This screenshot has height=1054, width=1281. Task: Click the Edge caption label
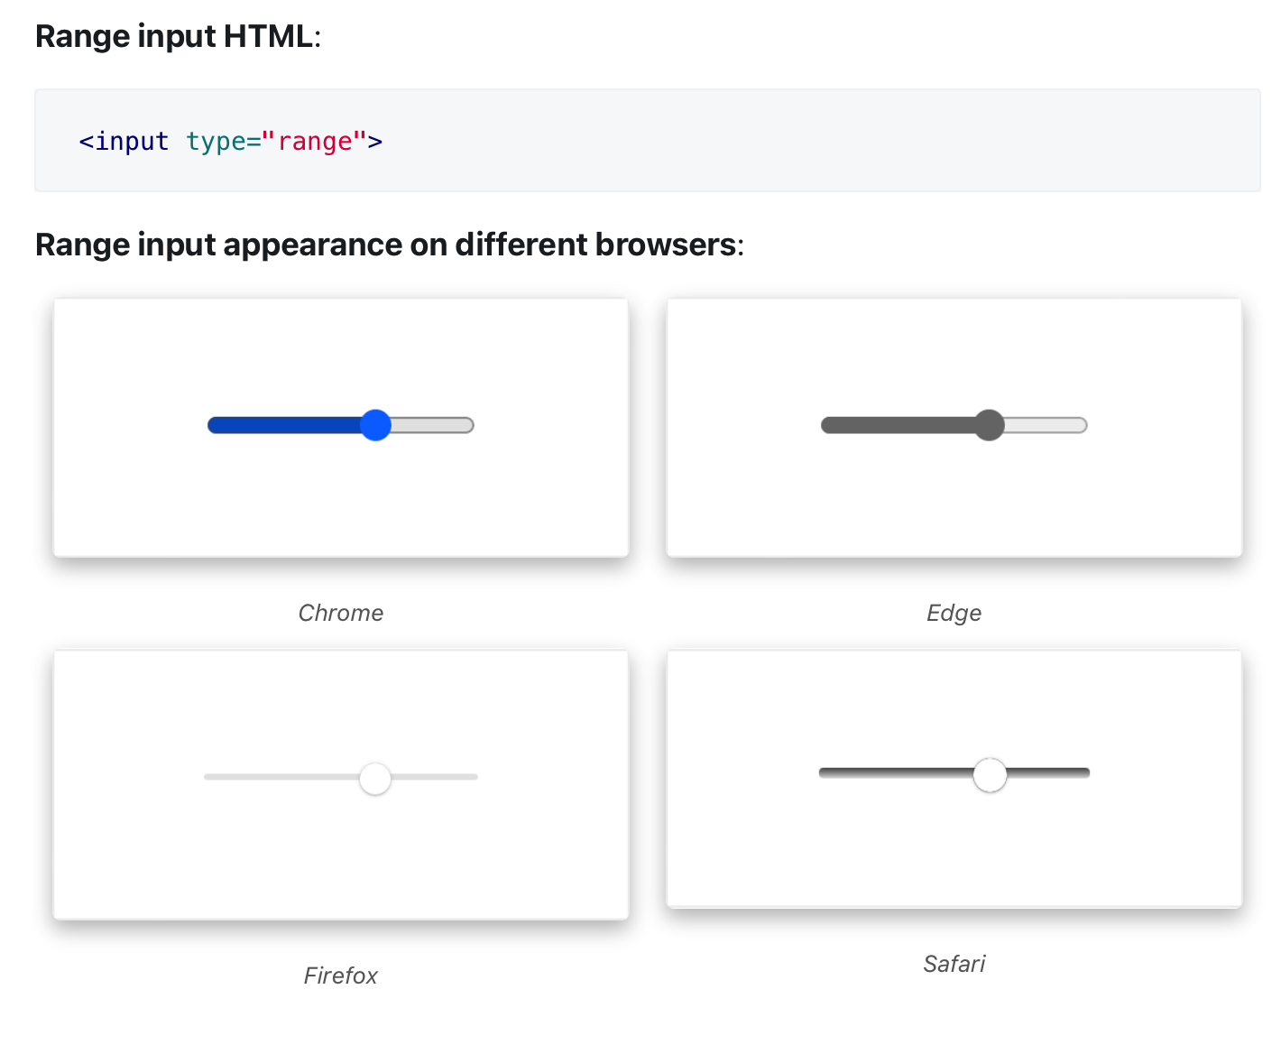(x=954, y=613)
